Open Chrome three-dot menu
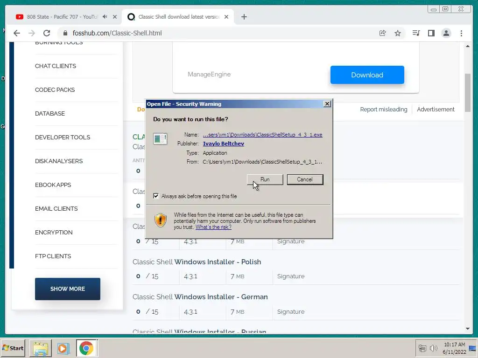 pos(461,33)
